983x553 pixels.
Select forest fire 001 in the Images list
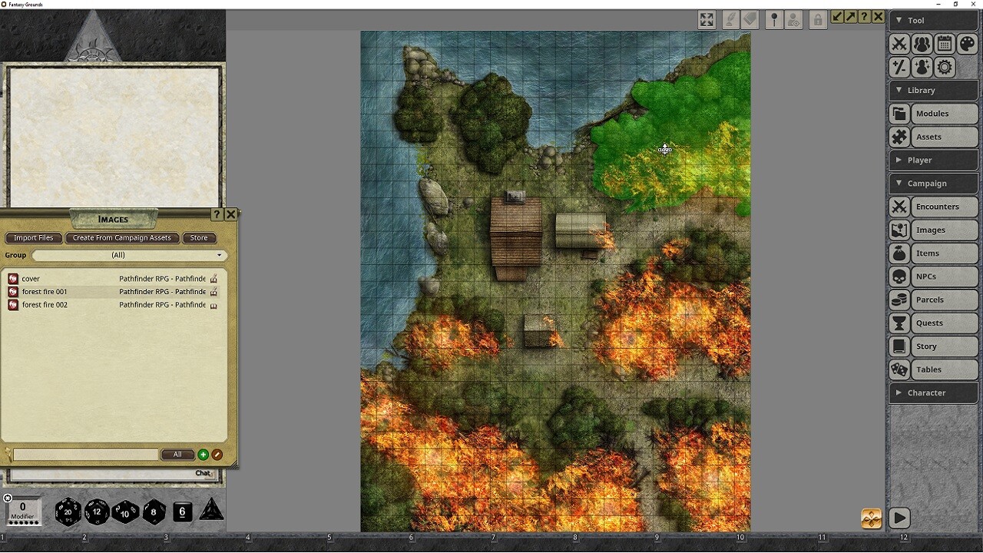point(44,292)
